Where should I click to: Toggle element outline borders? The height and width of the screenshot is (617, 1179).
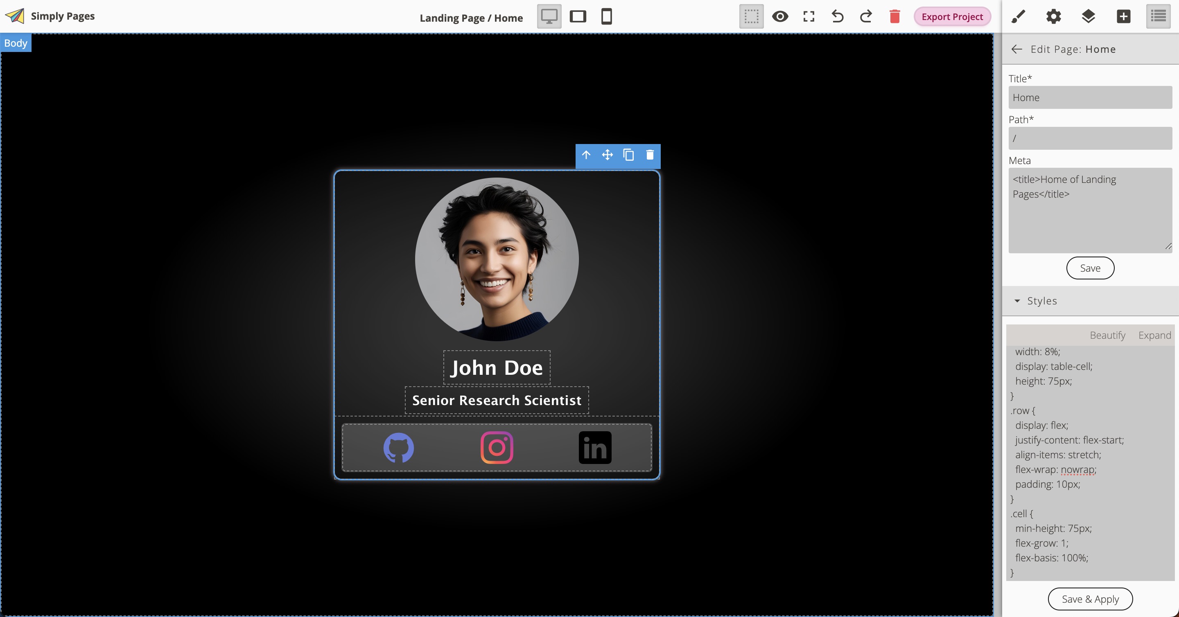[751, 16]
